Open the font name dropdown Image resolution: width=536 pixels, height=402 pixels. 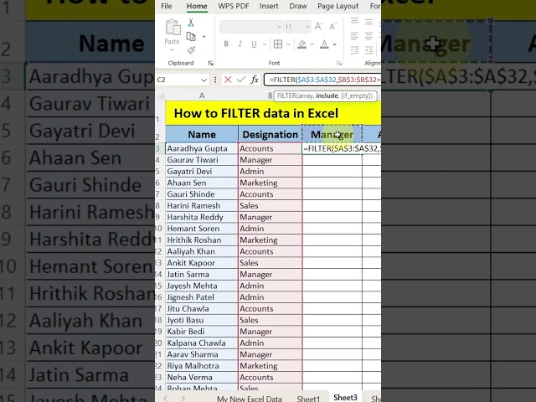click(x=279, y=27)
